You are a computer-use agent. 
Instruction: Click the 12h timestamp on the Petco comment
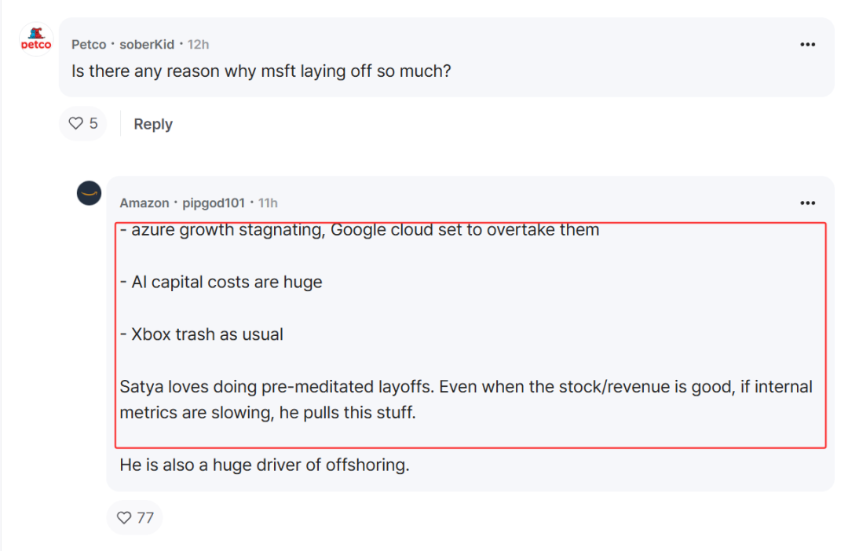coord(198,44)
